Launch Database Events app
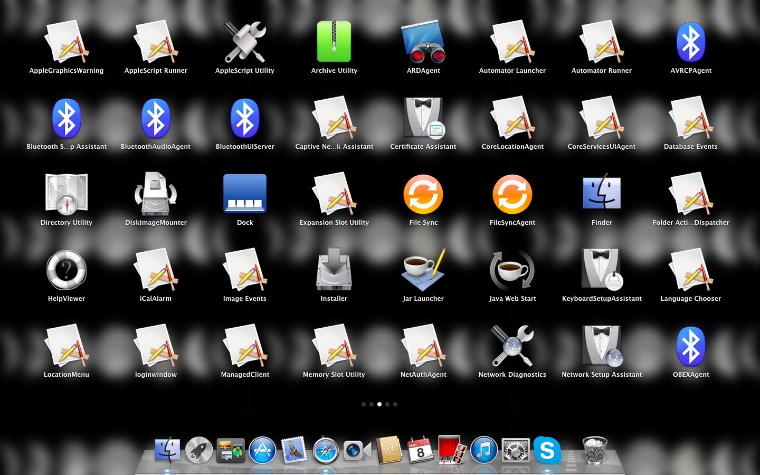The width and height of the screenshot is (760, 475). coord(691,118)
